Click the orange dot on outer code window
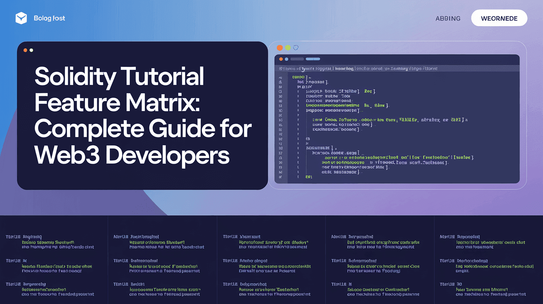Image resolution: width=543 pixels, height=304 pixels. pos(280,48)
